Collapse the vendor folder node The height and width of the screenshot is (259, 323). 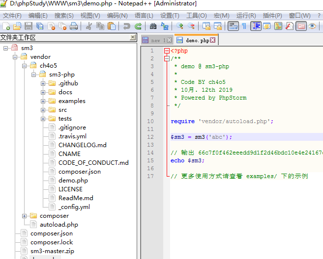click(x=15, y=57)
